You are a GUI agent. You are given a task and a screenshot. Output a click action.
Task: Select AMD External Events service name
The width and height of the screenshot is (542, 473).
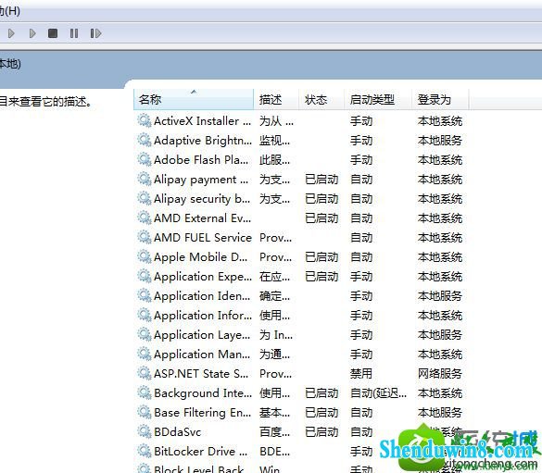point(202,218)
